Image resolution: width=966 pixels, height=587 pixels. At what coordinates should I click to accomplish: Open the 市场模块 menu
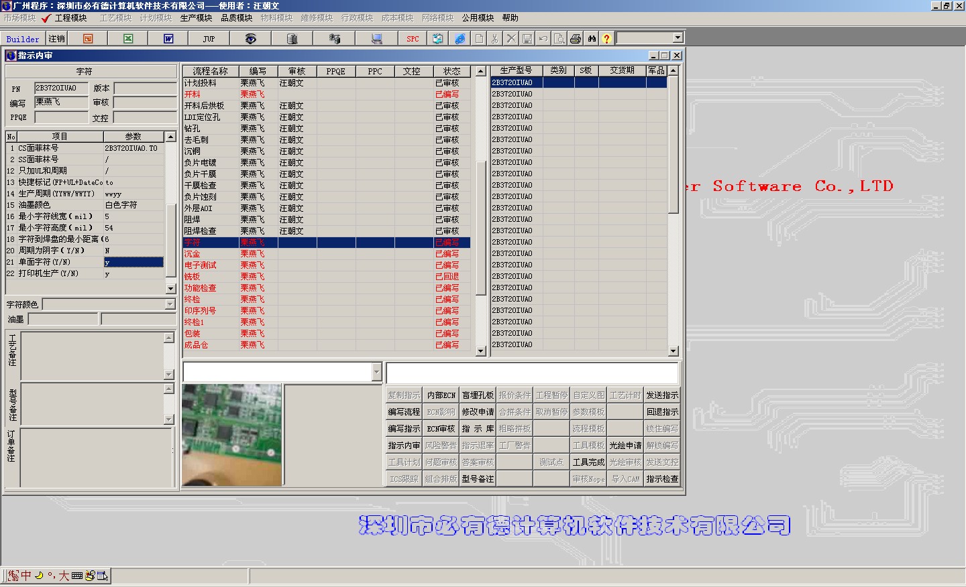coord(19,18)
